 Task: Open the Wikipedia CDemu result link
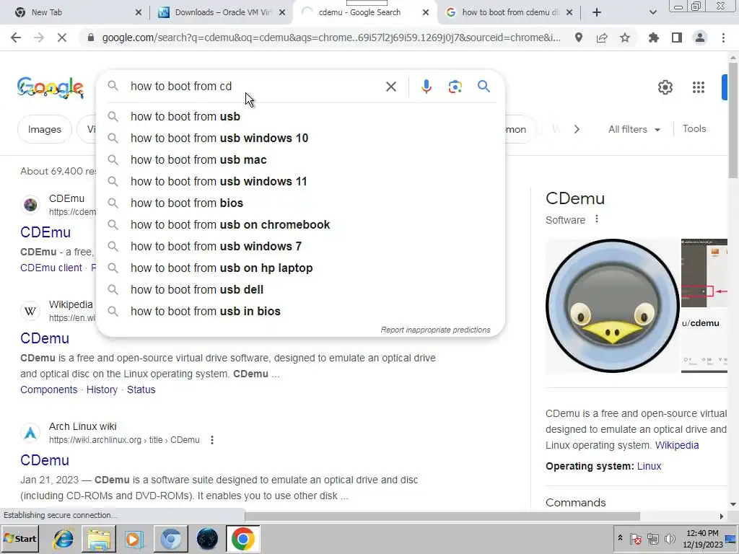point(45,338)
